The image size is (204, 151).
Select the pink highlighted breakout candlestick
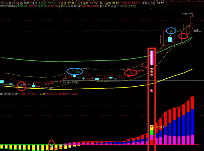pyautogui.click(x=151, y=58)
